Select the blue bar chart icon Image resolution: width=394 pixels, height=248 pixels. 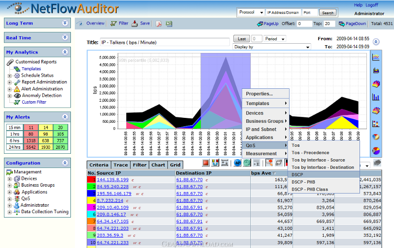[376, 97]
